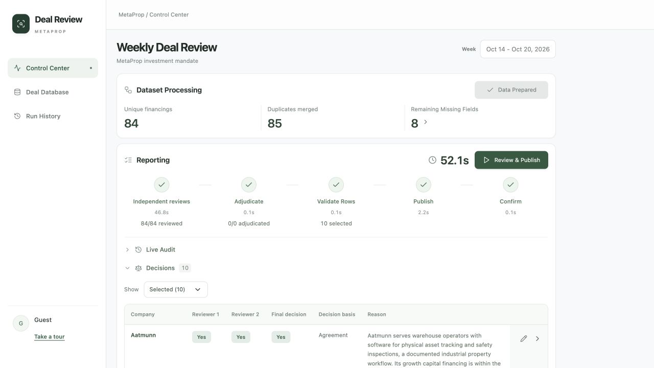The image size is (654, 368).
Task: Click the Remaining Missing Fields value 8
Action: (414, 123)
